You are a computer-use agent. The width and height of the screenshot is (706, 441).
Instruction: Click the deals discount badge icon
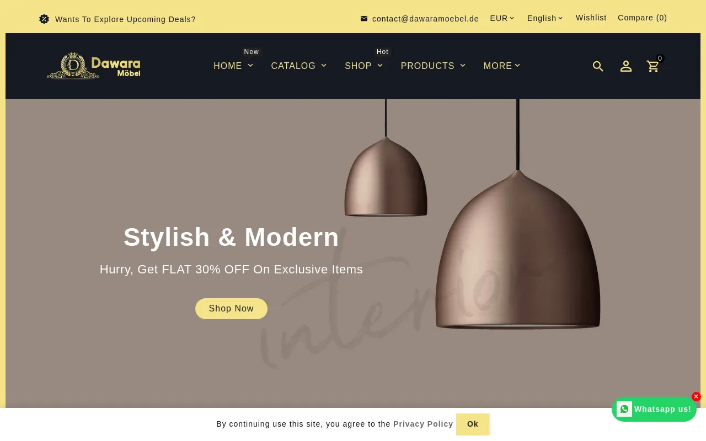44,19
